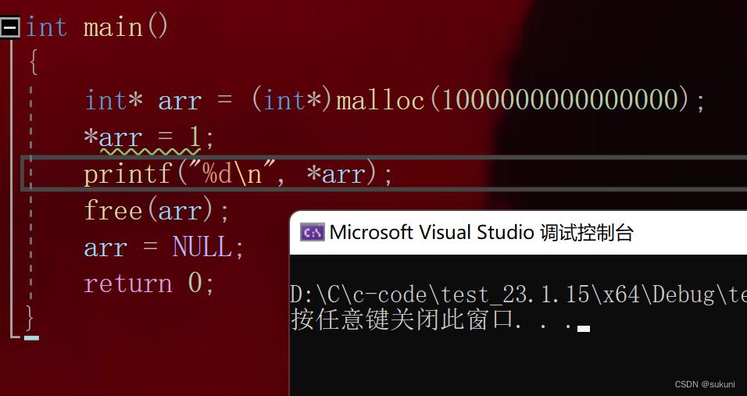Place cursor on the printf call
The height and width of the screenshot is (396, 747).
pos(127,173)
